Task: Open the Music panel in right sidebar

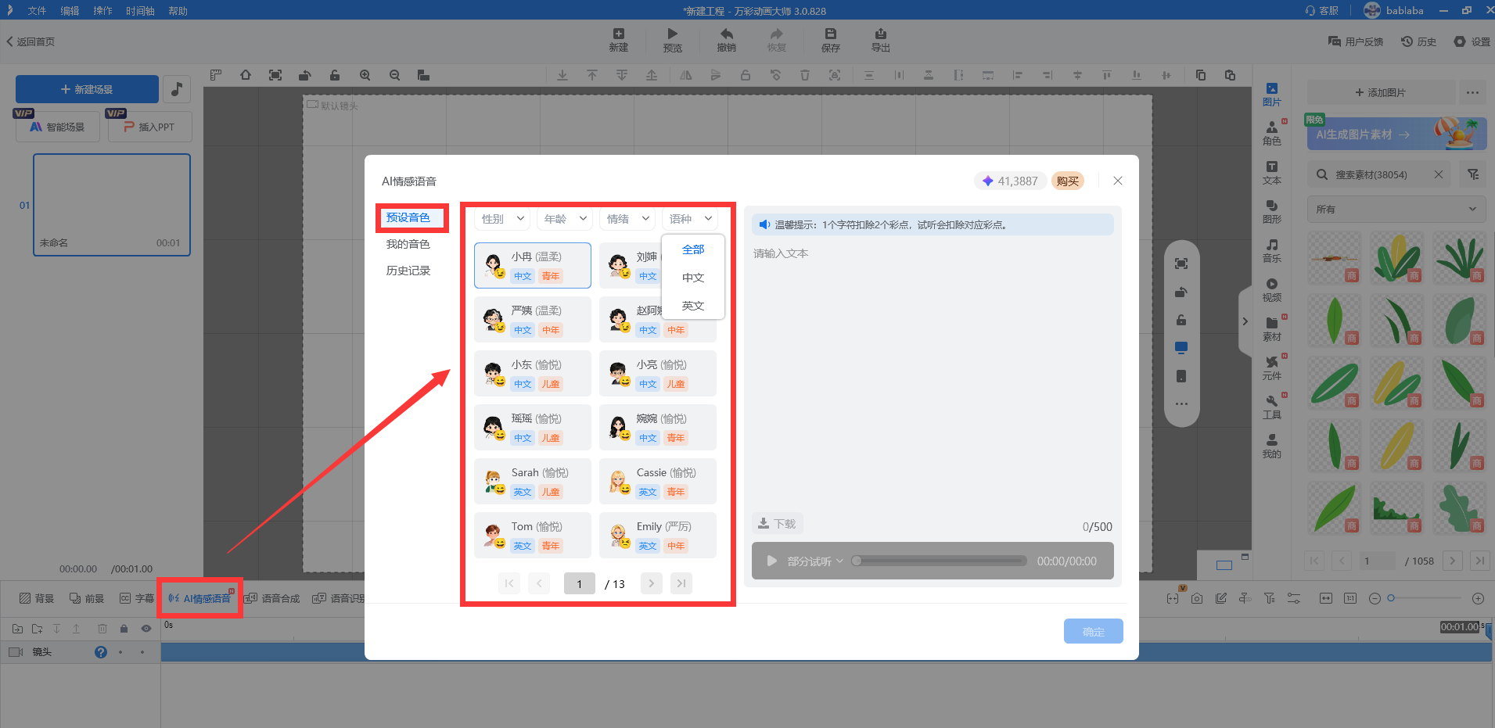Action: (1271, 250)
